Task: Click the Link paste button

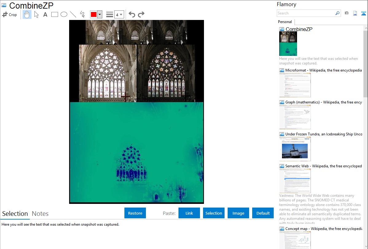Action: (x=189, y=213)
